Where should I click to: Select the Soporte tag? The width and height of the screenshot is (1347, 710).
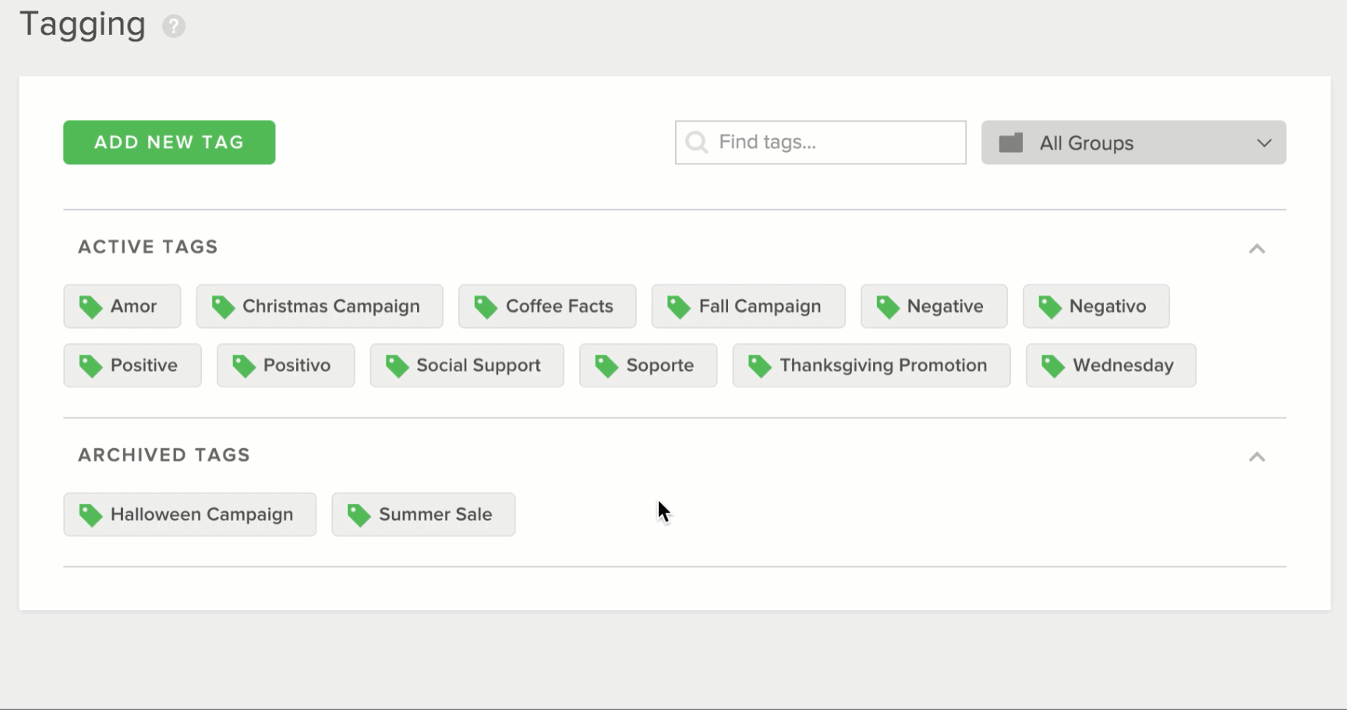(x=649, y=366)
